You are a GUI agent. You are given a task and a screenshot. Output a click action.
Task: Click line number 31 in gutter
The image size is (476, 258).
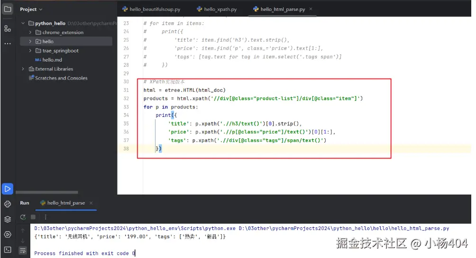(x=126, y=90)
